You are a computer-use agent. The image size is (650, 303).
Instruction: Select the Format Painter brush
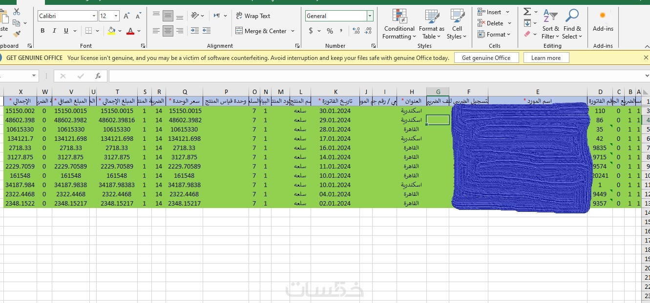tap(17, 34)
